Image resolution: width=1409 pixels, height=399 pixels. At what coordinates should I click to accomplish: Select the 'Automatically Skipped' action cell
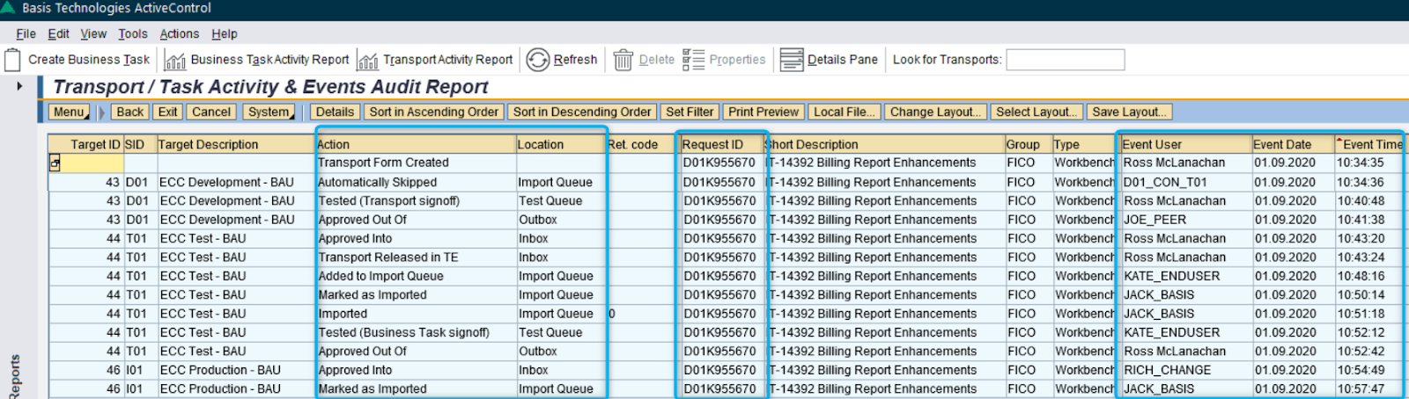tap(416, 182)
